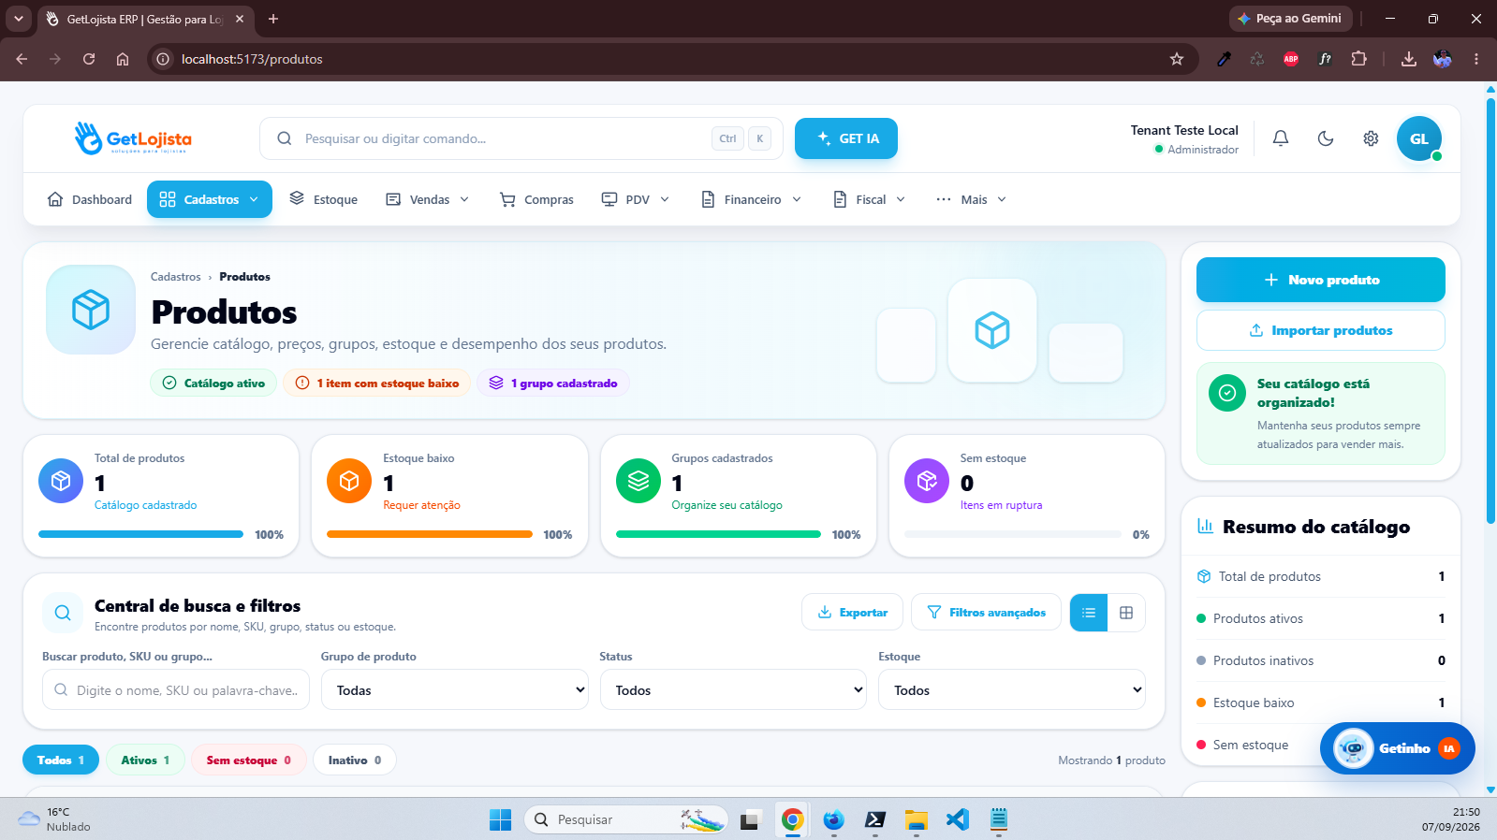Go to the Dashboard menu

point(90,199)
